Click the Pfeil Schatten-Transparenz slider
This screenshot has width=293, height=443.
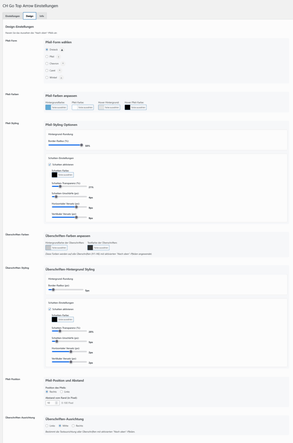(x=69, y=186)
